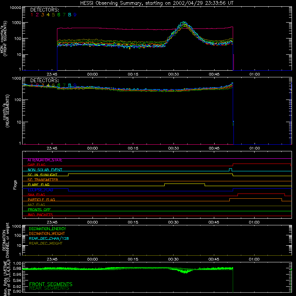Screen dimensions: 296x296
Task: Click the 0.90 livetime axis tick
Action: point(17,291)
